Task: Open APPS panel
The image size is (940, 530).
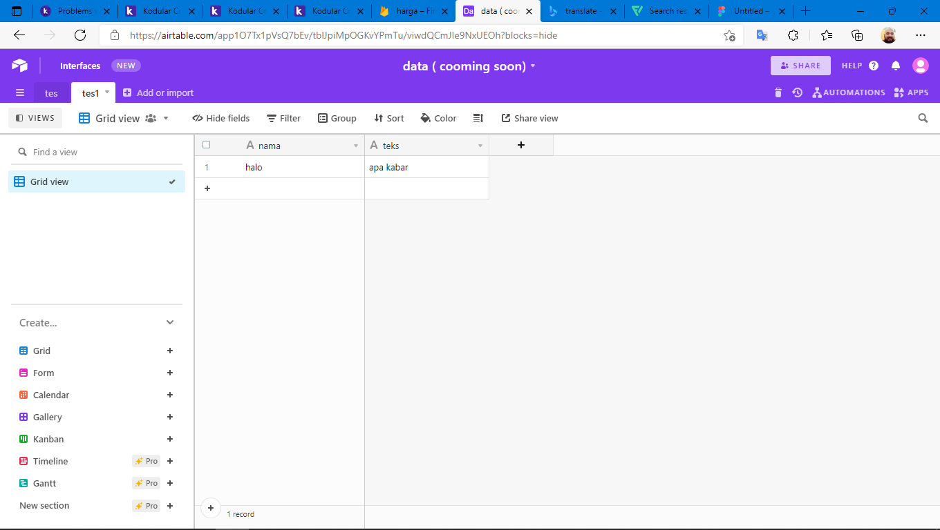Action: (911, 92)
